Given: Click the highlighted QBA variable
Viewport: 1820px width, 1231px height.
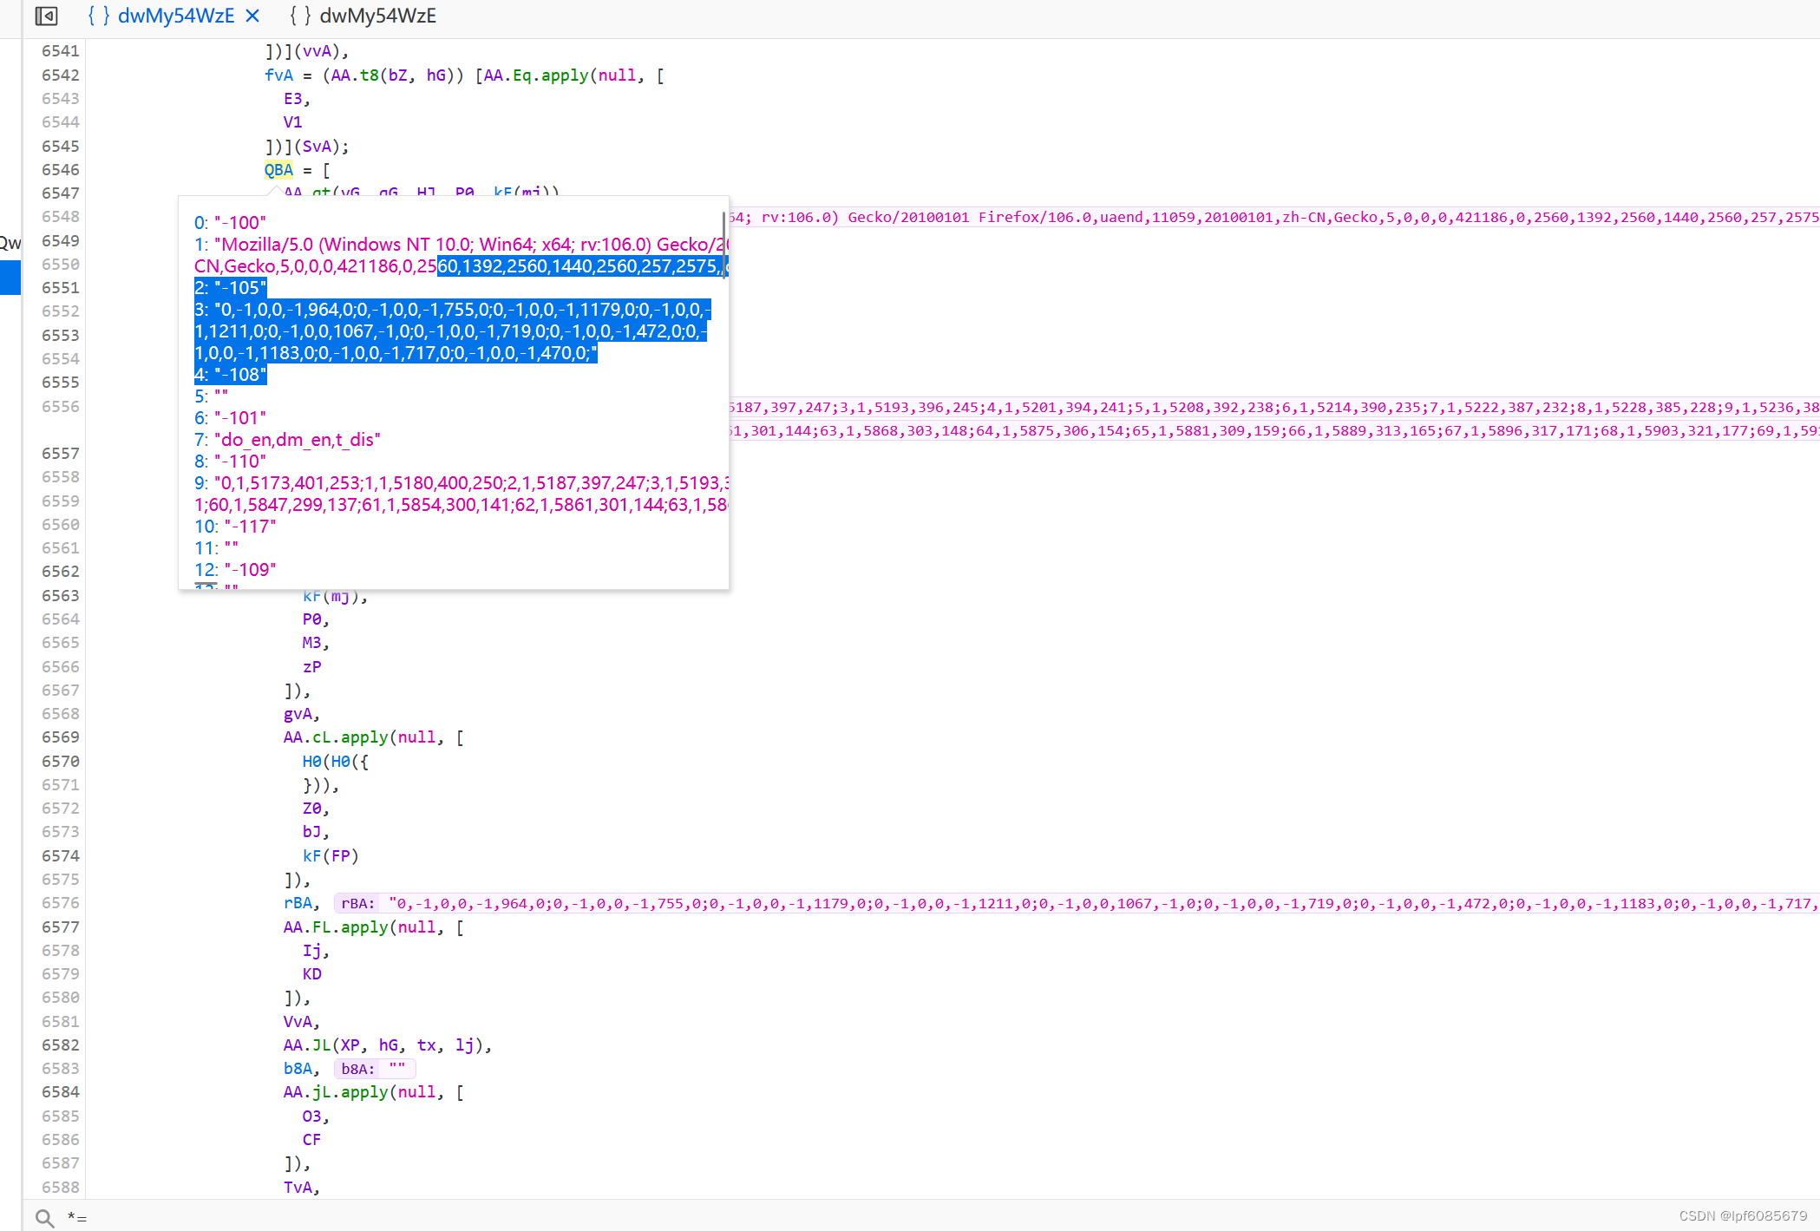Looking at the screenshot, I should click(x=278, y=170).
